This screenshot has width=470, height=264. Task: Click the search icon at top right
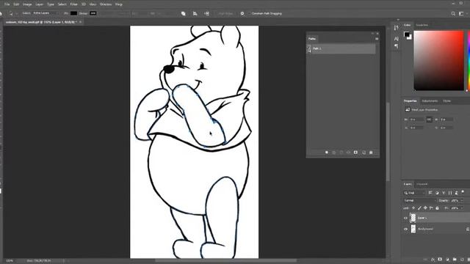tap(453, 14)
